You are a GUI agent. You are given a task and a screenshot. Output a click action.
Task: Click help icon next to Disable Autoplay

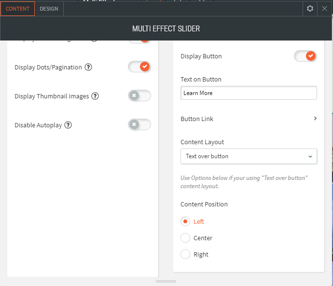tap(68, 125)
